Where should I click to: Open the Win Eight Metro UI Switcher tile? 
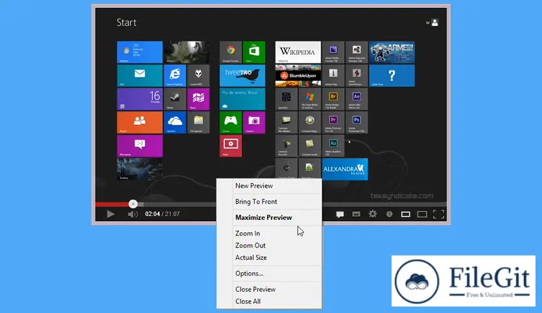[310, 99]
